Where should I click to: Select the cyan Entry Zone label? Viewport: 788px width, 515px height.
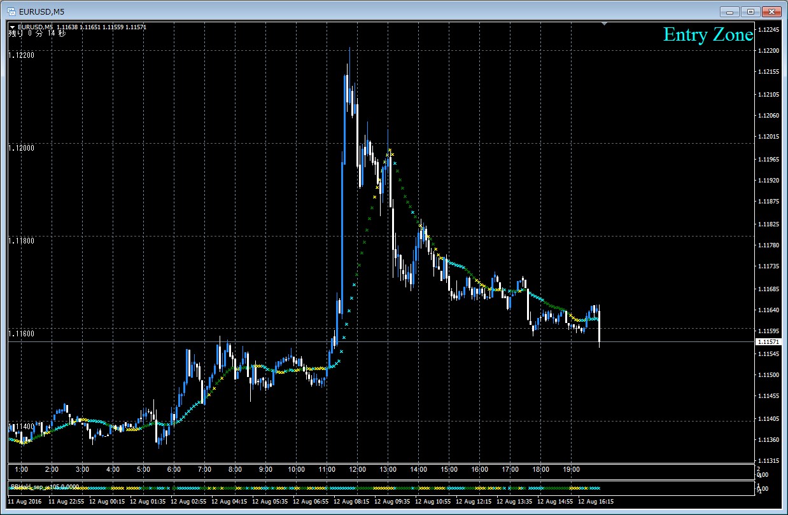click(x=708, y=34)
